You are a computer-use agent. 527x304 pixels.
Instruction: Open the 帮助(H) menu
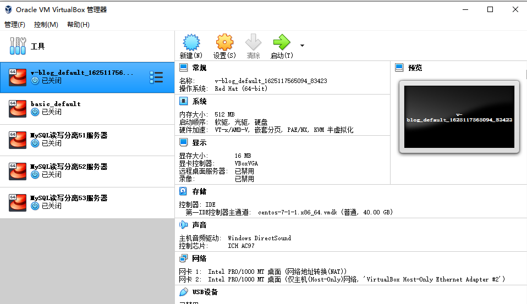[x=78, y=25]
